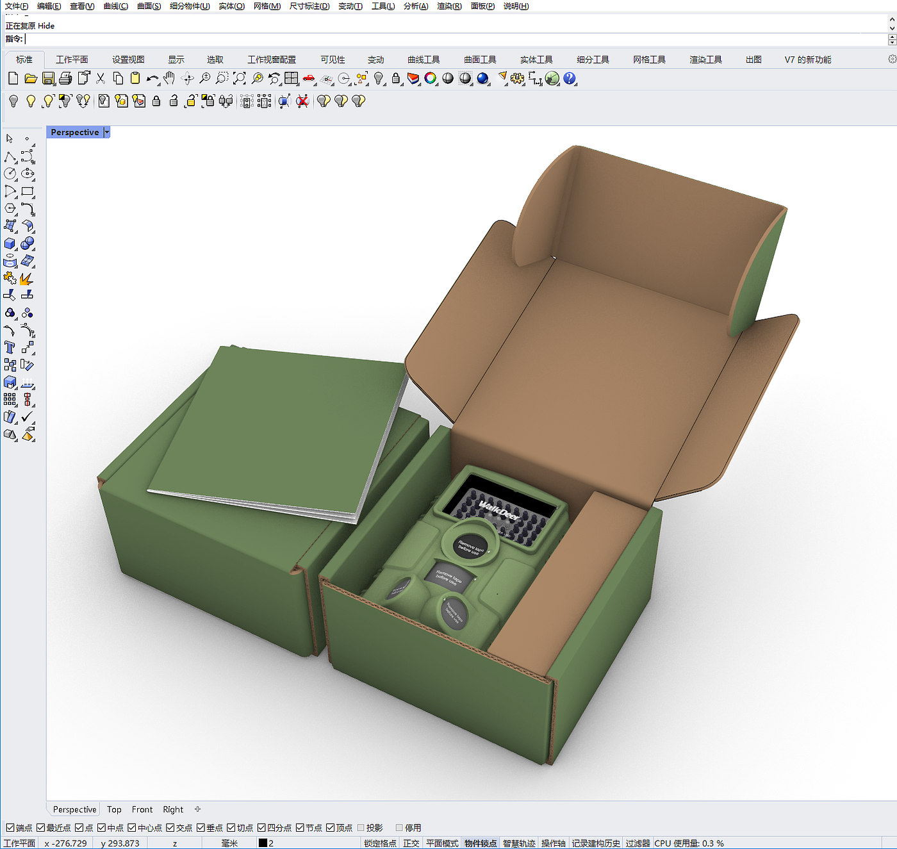Click the Cut scissors icon
This screenshot has width=897, height=849.
click(x=101, y=79)
